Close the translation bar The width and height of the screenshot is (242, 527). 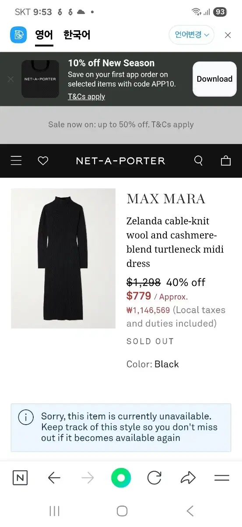tap(228, 35)
